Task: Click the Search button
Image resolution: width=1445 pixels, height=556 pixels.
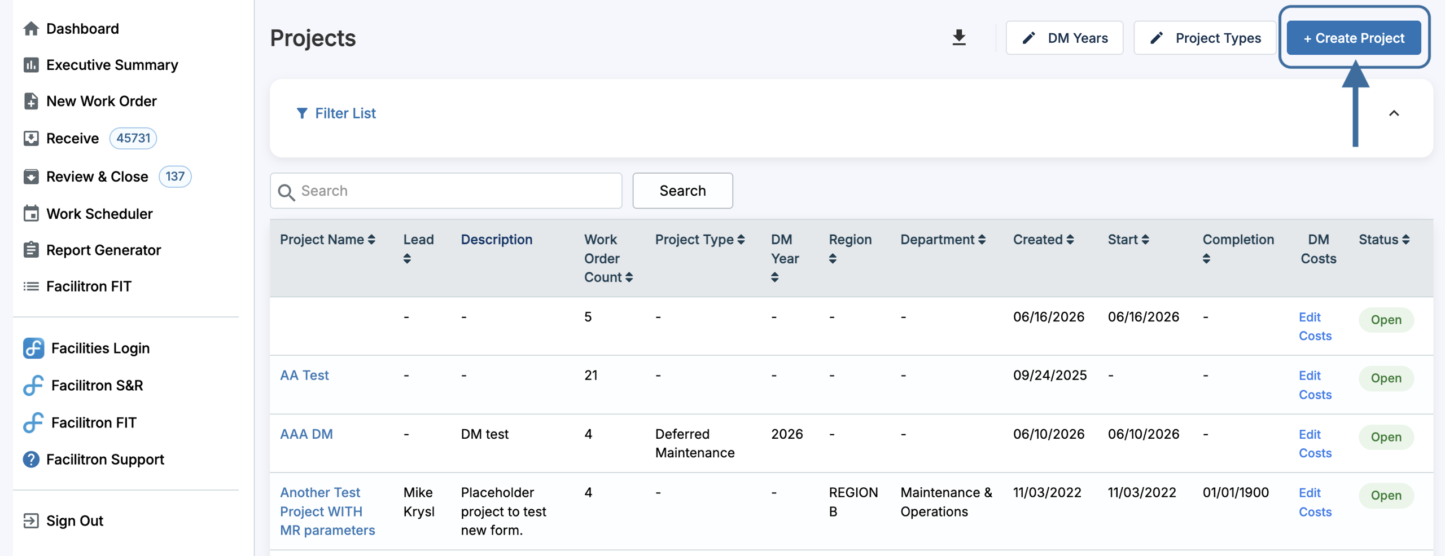Action: click(682, 191)
